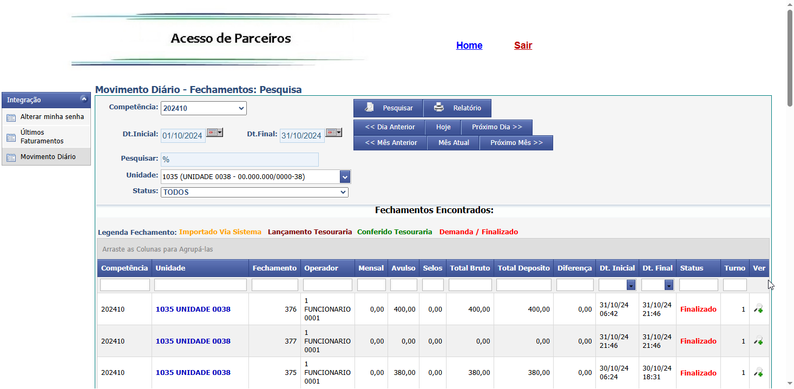Select Movimento Diário menu item
The width and height of the screenshot is (794, 389).
tap(46, 157)
